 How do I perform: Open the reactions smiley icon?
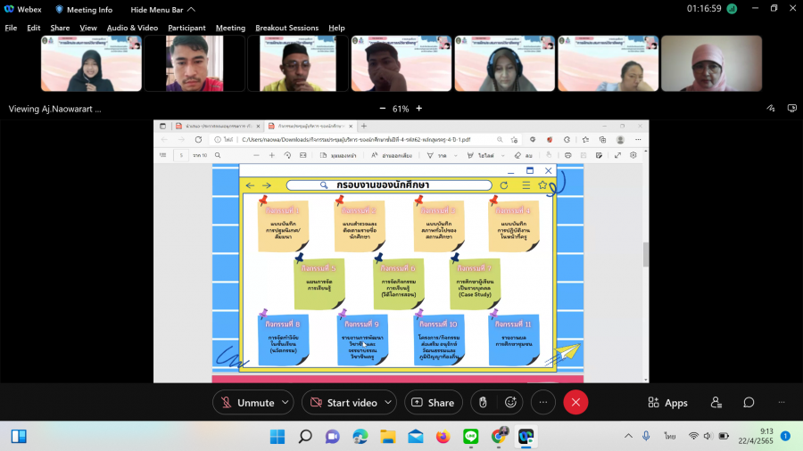click(x=511, y=403)
